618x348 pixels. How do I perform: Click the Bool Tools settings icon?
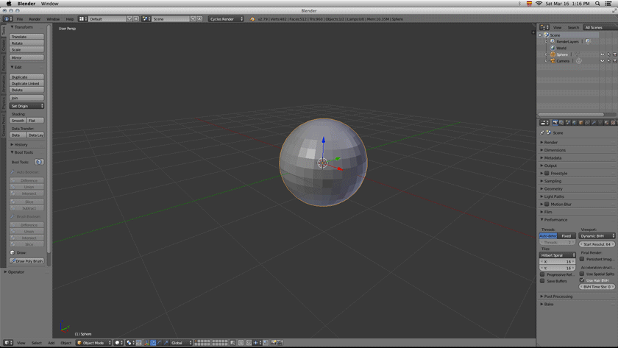38,162
